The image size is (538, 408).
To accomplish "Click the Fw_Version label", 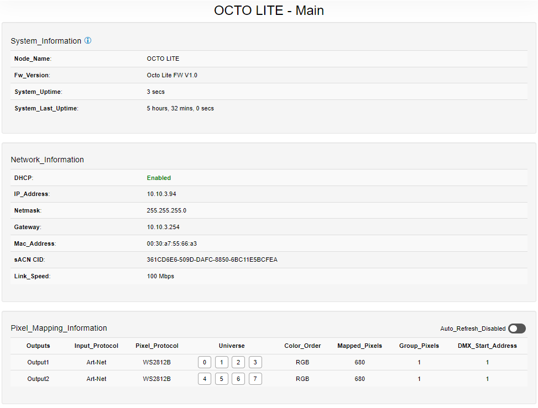I will click(32, 75).
